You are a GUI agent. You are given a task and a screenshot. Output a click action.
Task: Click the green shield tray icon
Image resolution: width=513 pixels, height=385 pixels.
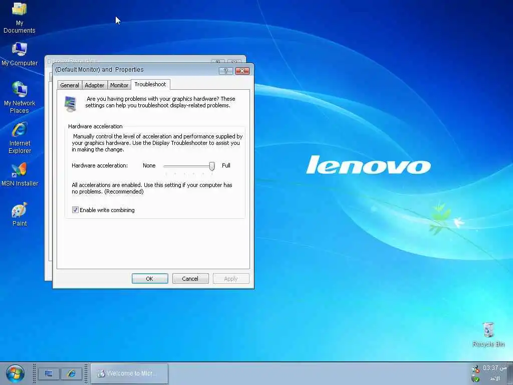[476, 379]
